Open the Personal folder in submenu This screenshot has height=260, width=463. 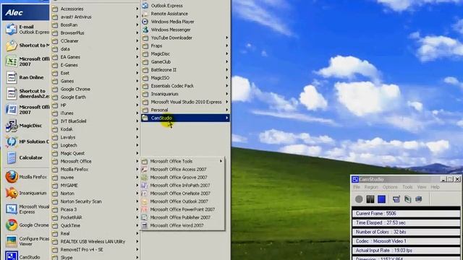(185, 110)
